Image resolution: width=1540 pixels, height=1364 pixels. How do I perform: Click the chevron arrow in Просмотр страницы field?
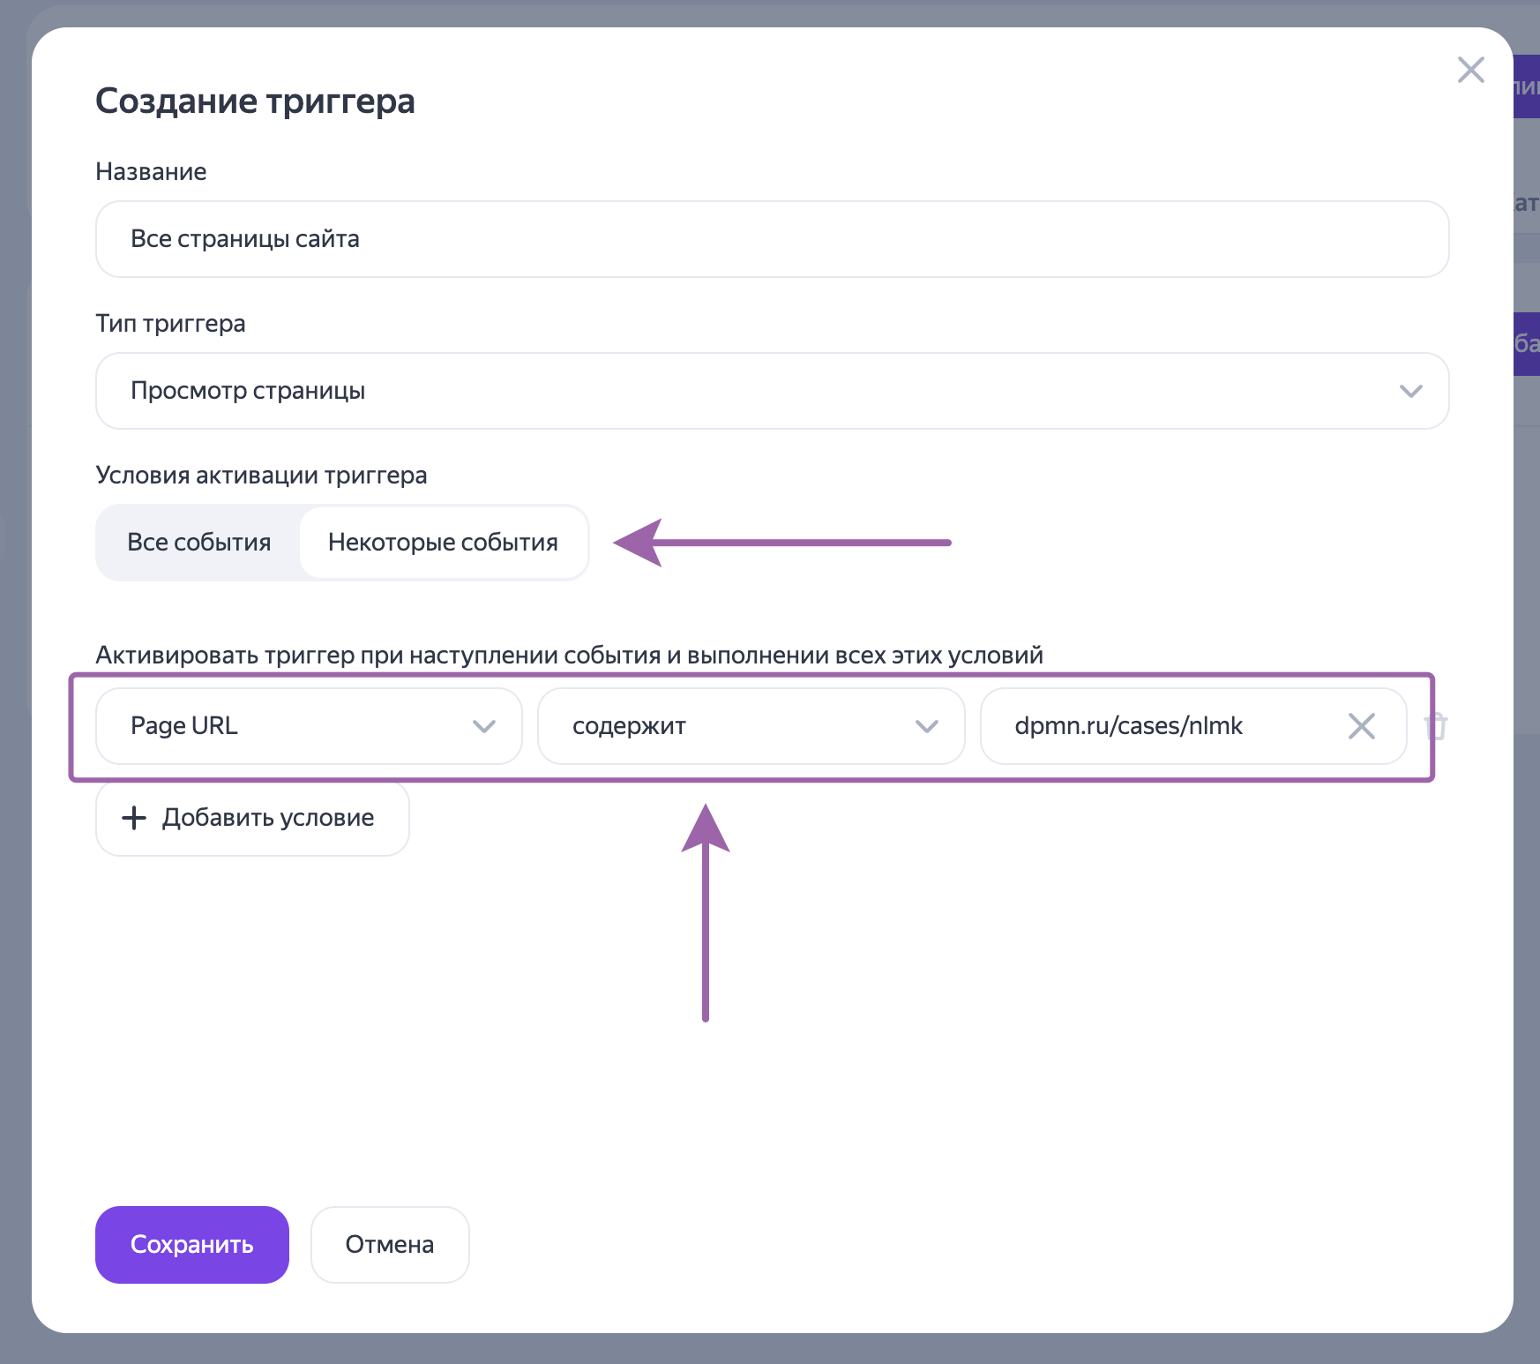coord(1410,391)
